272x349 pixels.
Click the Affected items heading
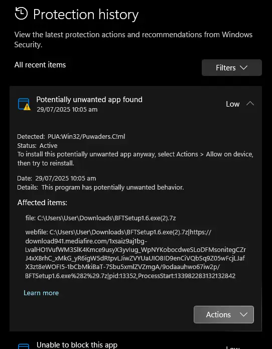point(42,203)
